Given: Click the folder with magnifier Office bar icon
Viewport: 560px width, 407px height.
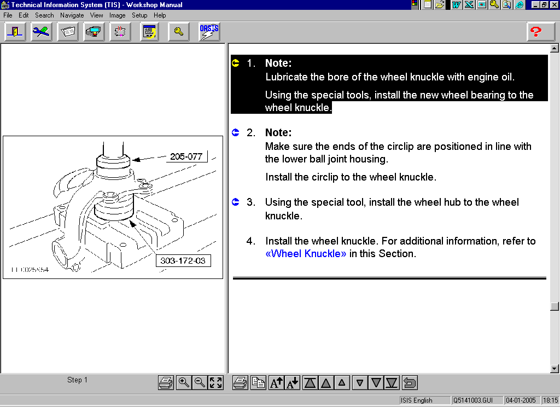Looking at the screenshot, I should 507,4.
